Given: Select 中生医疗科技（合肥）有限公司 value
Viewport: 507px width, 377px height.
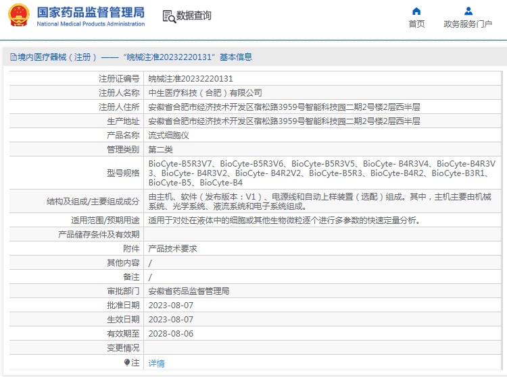Looking at the screenshot, I should point(205,93).
